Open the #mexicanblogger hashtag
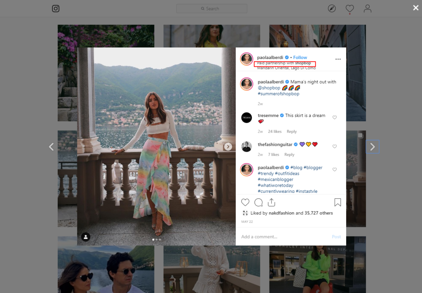This screenshot has height=293, width=422. (x=275, y=179)
